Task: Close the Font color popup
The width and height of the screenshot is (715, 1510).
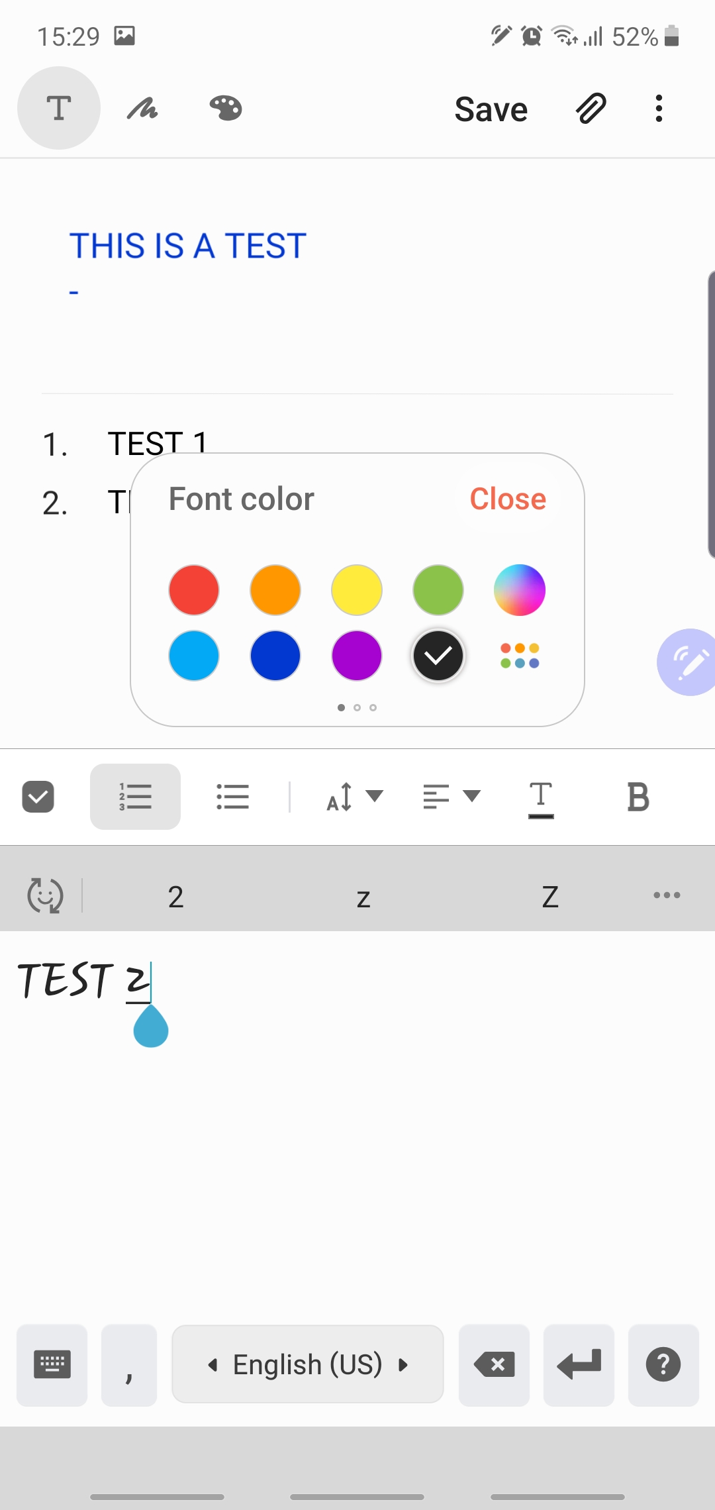Action: tap(508, 499)
